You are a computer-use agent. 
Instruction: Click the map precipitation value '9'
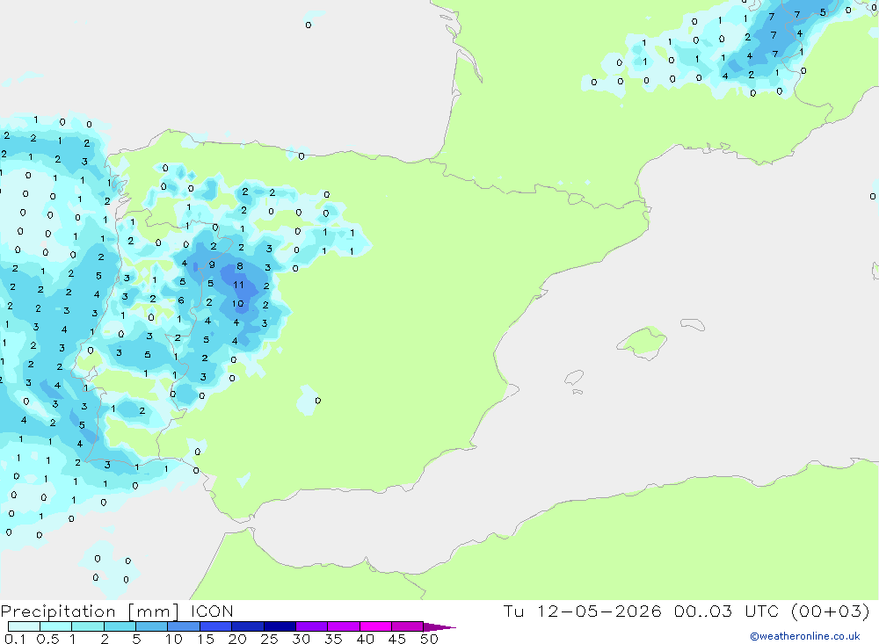212,264
